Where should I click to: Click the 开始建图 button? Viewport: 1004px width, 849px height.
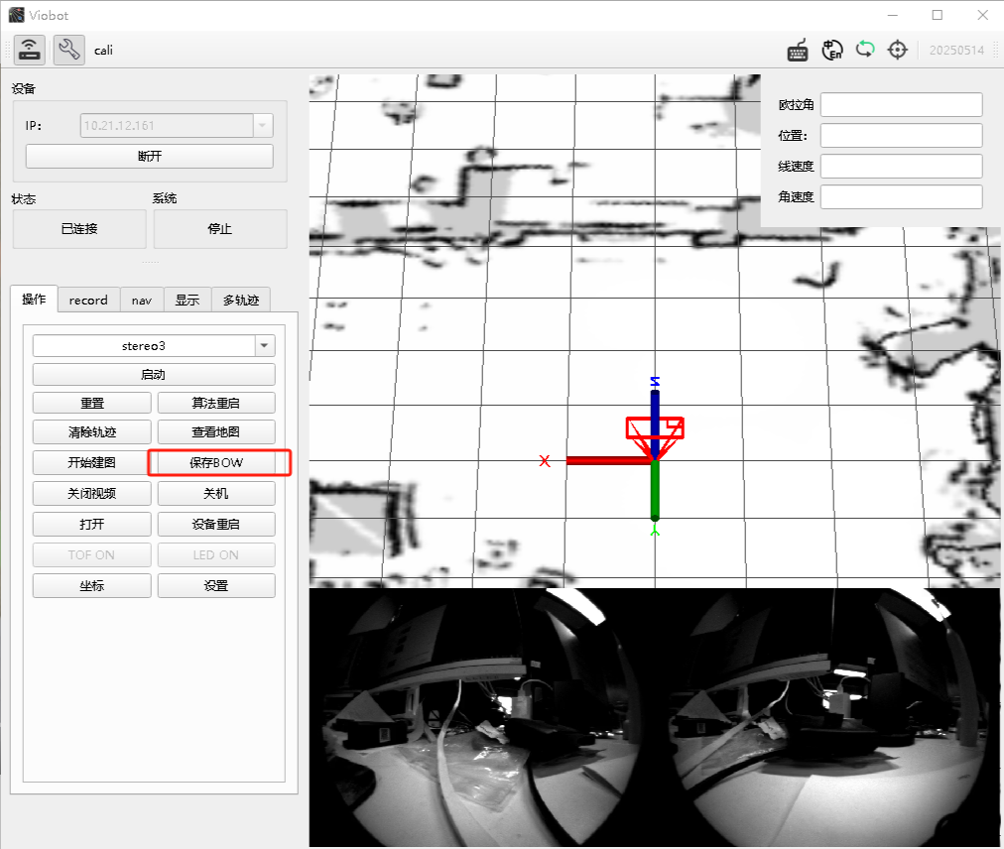pos(91,462)
